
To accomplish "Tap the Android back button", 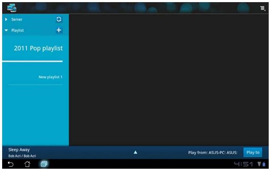I will pyautogui.click(x=11, y=164).
